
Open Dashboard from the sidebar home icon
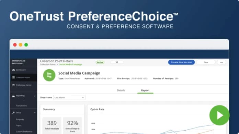click(x=14, y=70)
